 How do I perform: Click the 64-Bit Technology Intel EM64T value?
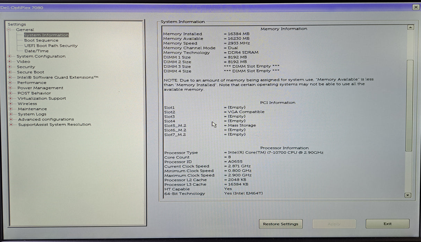tap(244, 194)
